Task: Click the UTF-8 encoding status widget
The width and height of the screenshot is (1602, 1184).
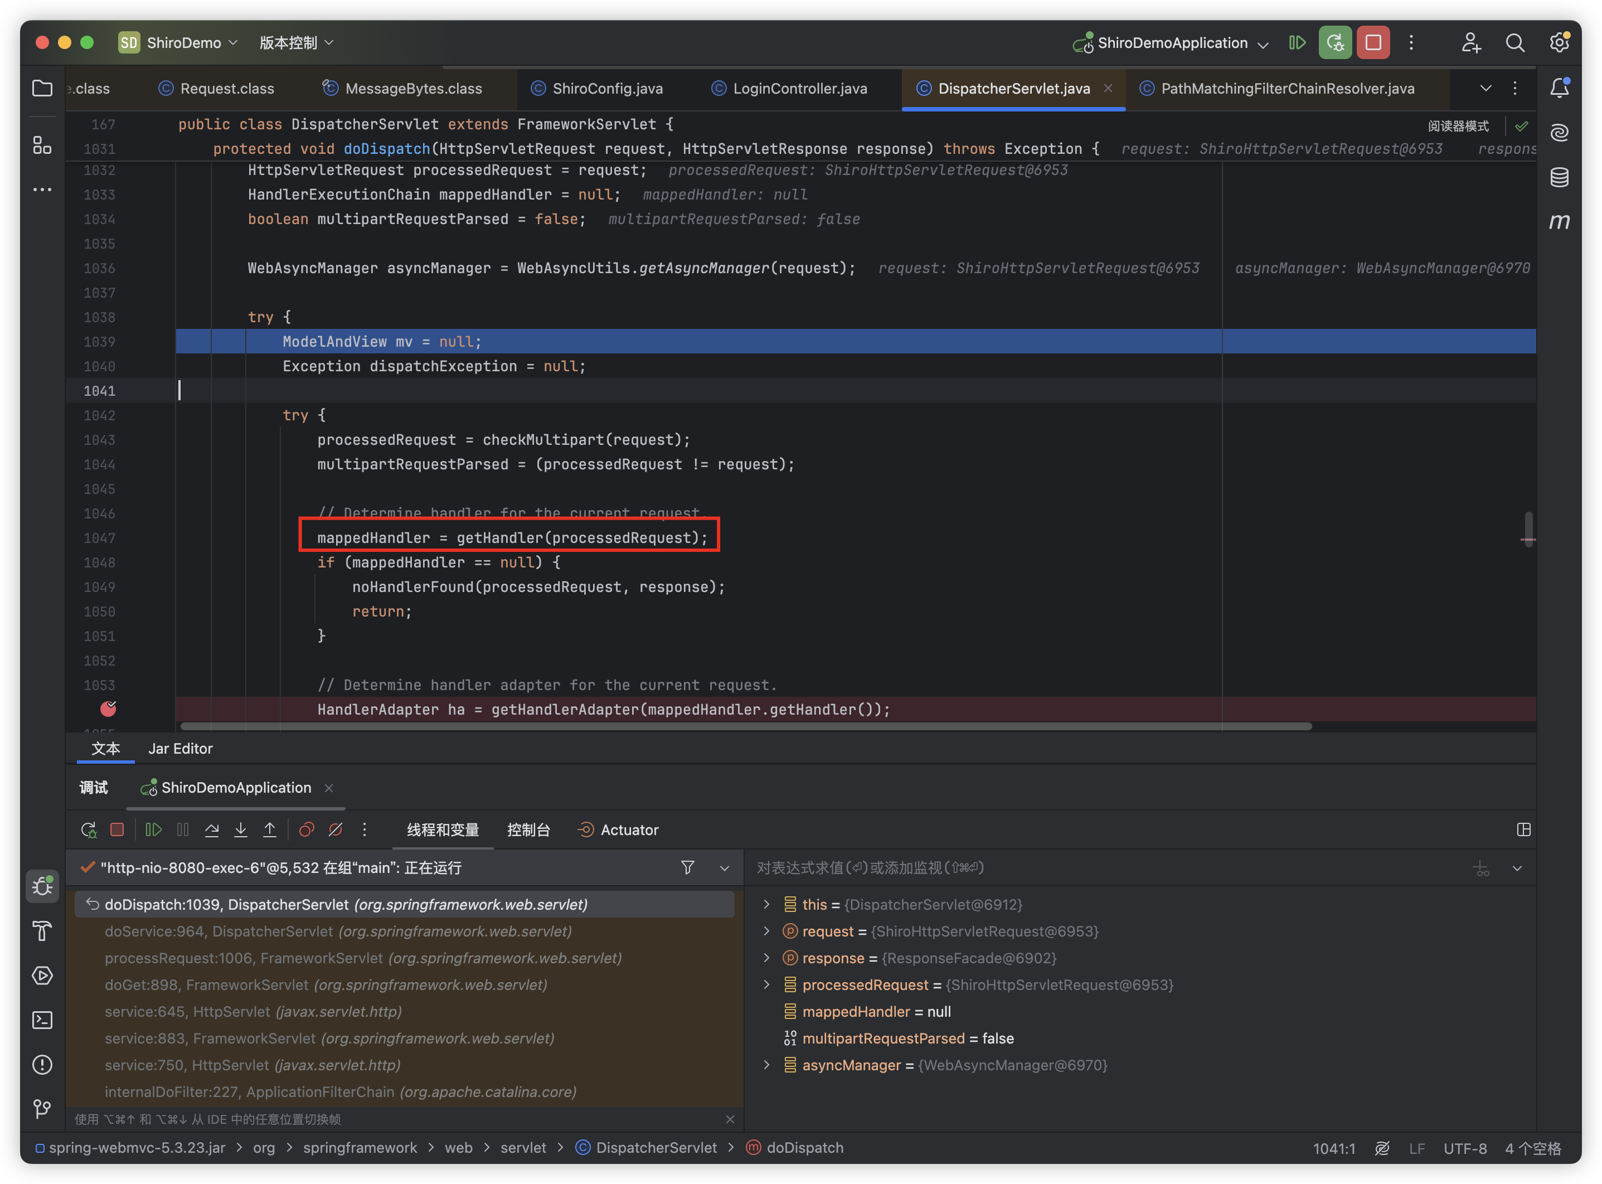Action: click(x=1464, y=1148)
